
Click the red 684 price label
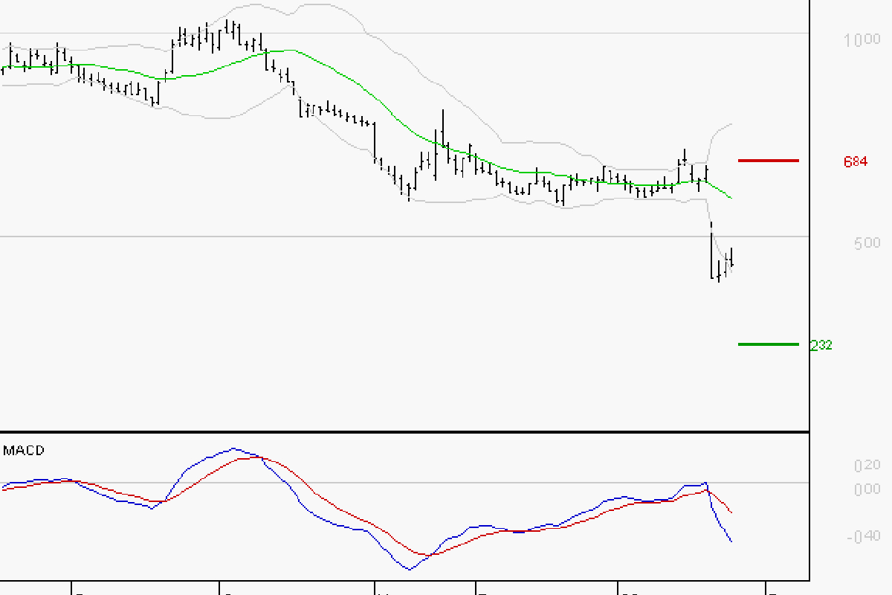pos(855,161)
